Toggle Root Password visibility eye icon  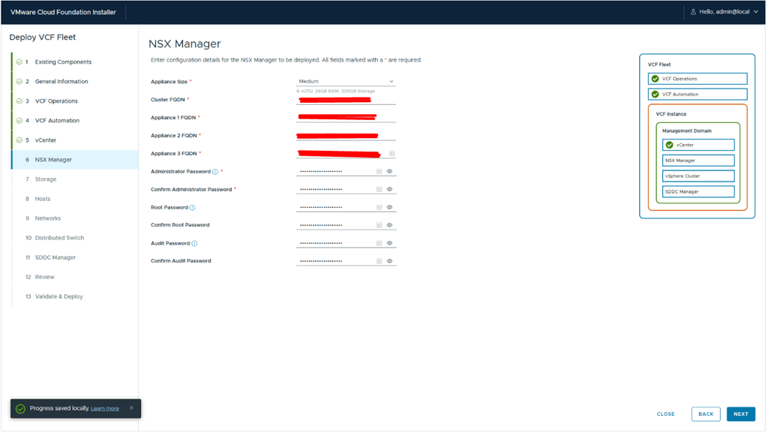click(390, 208)
